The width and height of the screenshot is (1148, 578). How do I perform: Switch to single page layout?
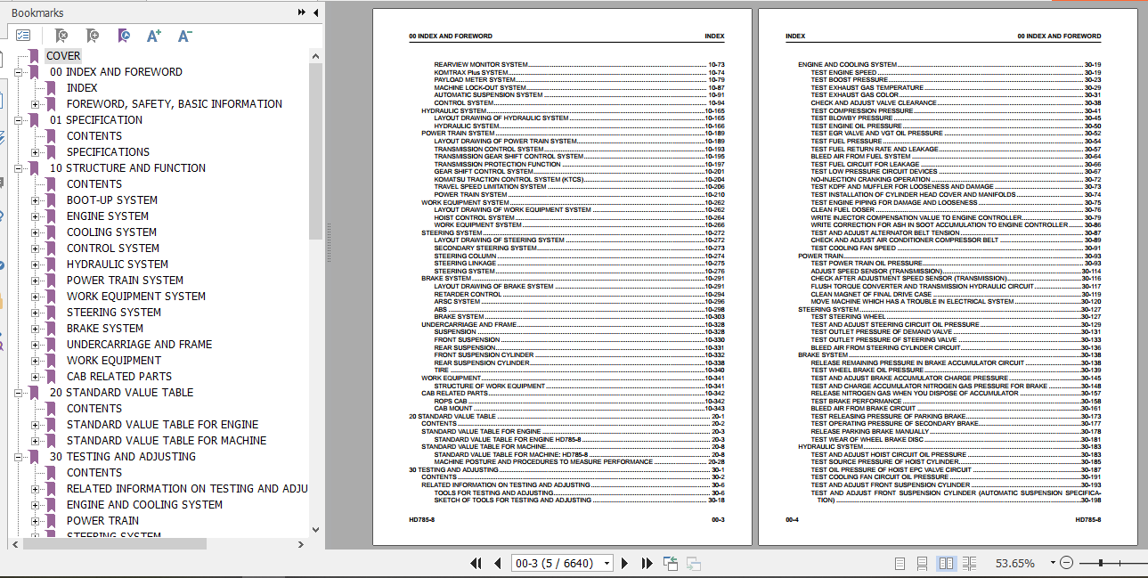[x=900, y=563]
